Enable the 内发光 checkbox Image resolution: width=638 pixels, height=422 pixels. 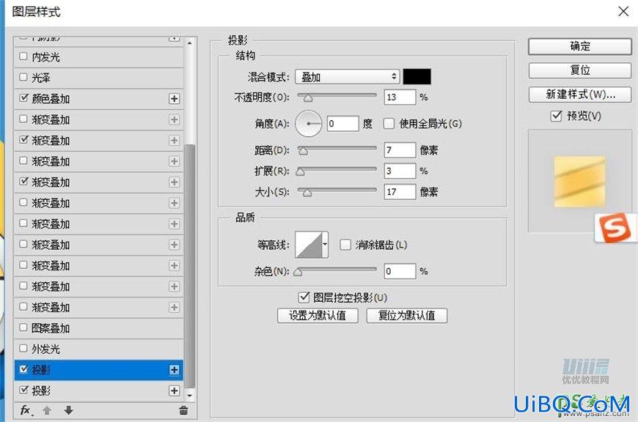(x=23, y=56)
